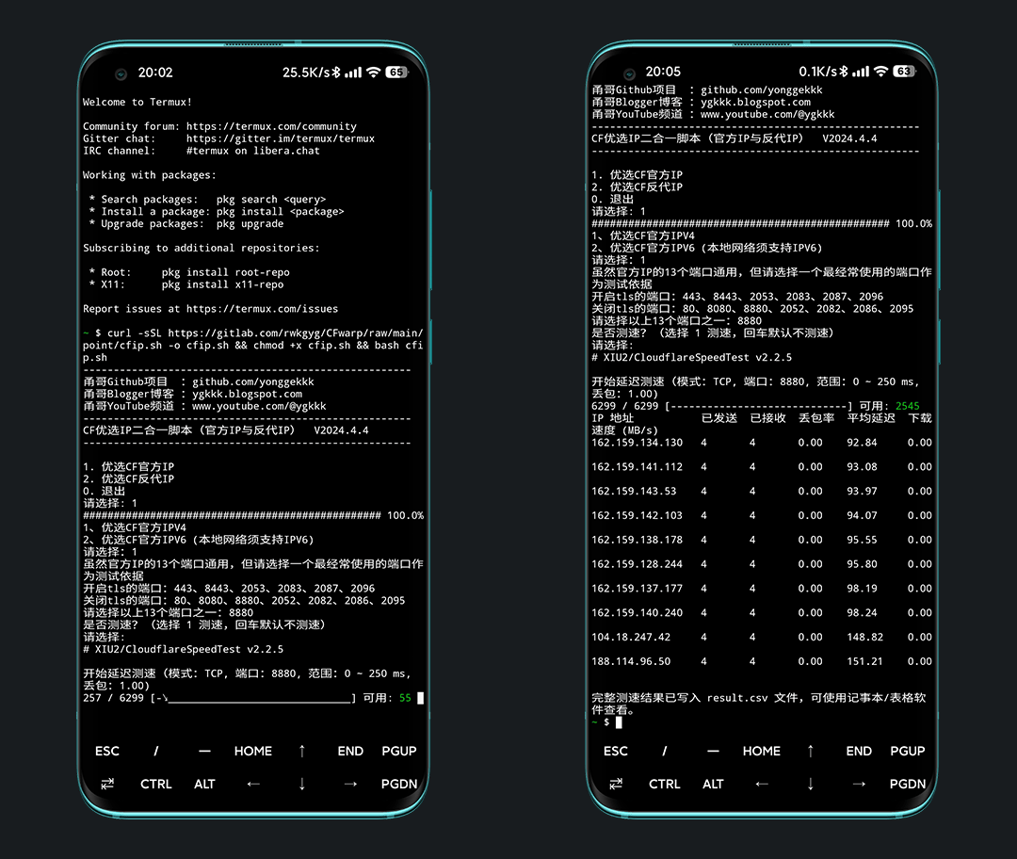Toggle the ALT modifier on the left phone
The width and height of the screenshot is (1017, 859).
coord(204,784)
